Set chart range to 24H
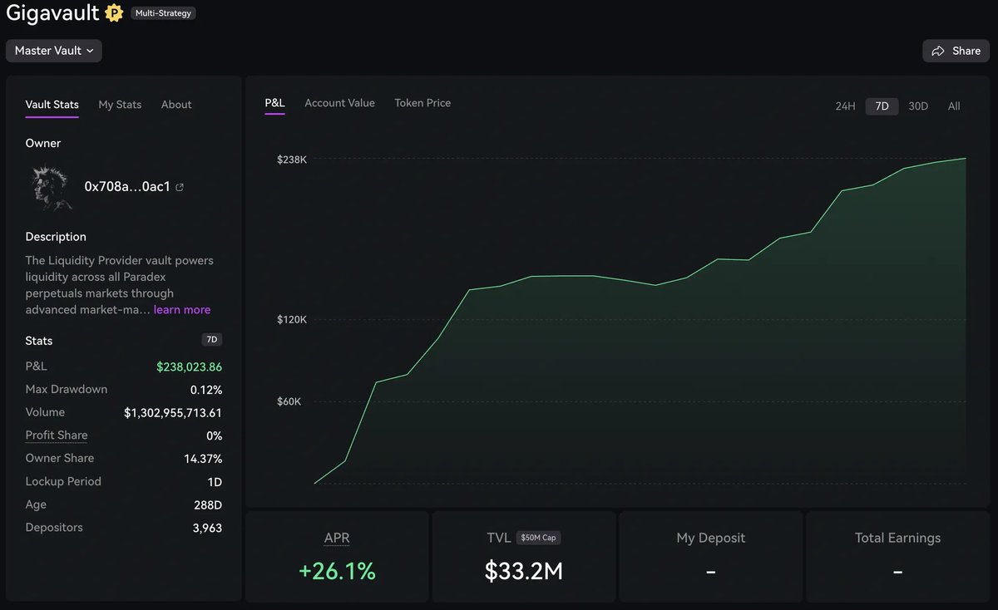The height and width of the screenshot is (610, 998). [x=845, y=106]
